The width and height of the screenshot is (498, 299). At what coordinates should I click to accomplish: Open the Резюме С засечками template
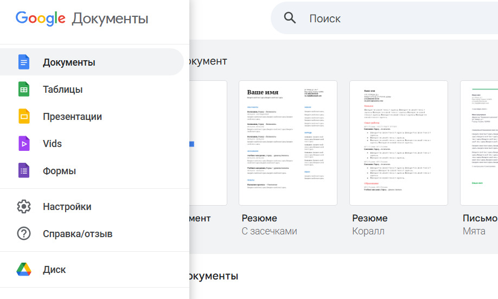pyautogui.click(x=288, y=143)
